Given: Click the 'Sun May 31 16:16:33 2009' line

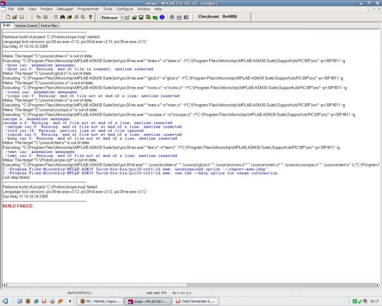Looking at the screenshot, I should pyautogui.click(x=25, y=46).
